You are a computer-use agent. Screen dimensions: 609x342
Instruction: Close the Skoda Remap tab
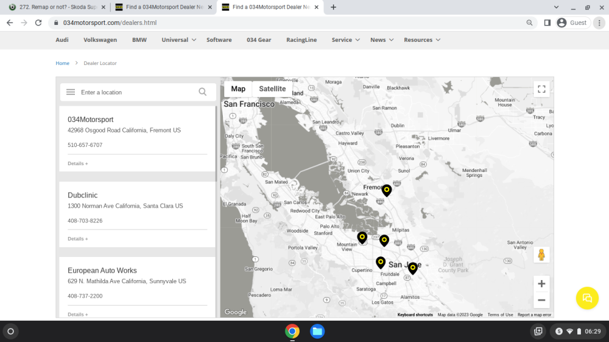pyautogui.click(x=104, y=7)
